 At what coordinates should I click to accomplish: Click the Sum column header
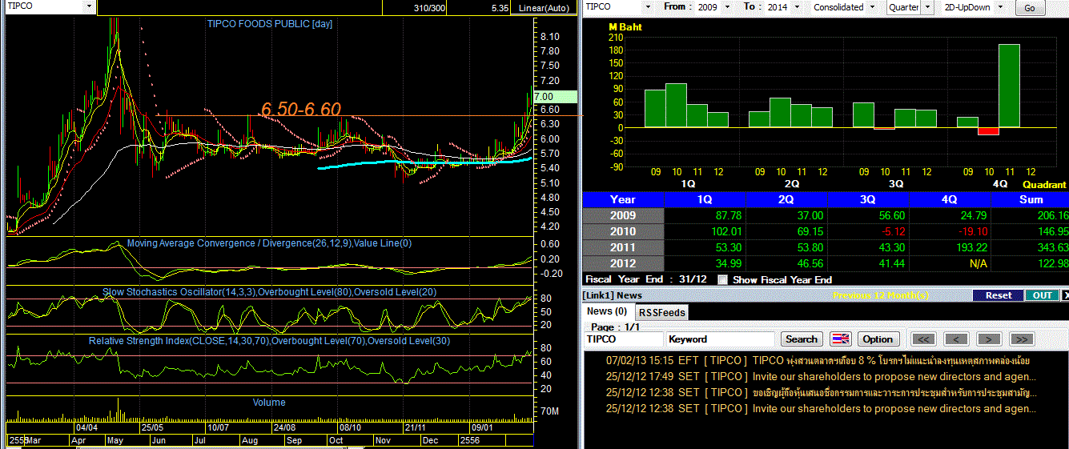coord(1031,199)
